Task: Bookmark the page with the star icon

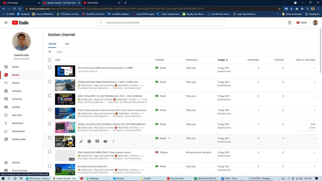Action: 280,9
